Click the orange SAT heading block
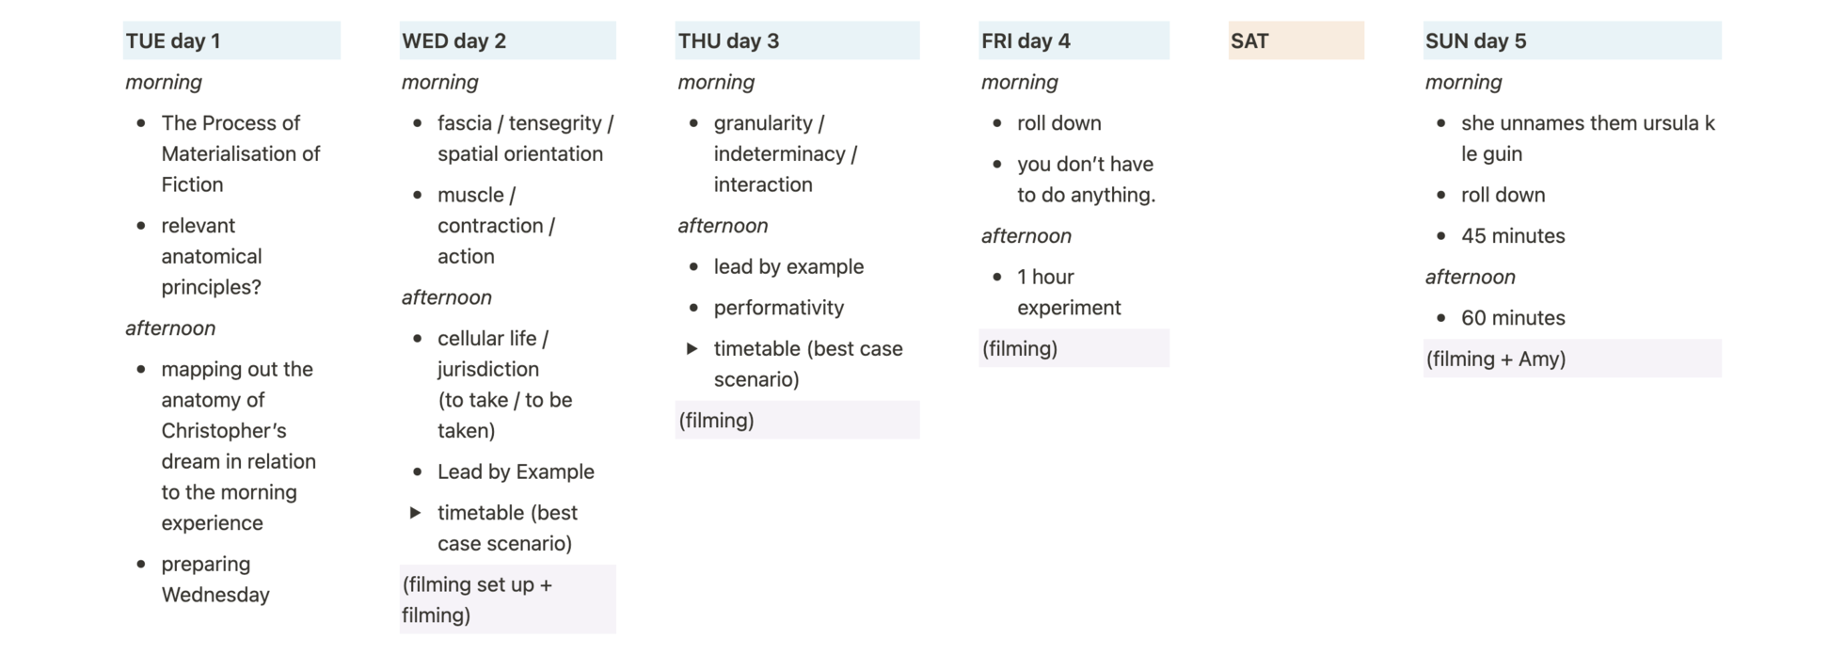The height and width of the screenshot is (655, 1845). [1295, 41]
